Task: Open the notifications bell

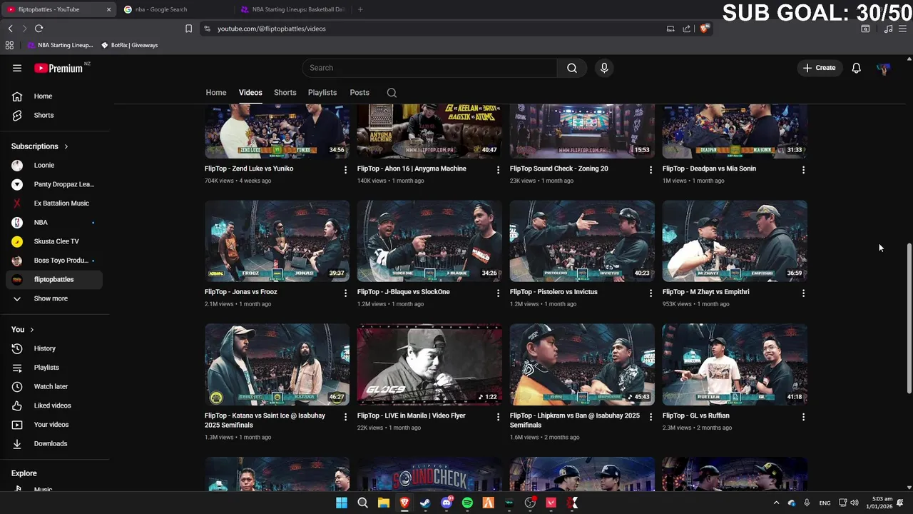Action: (x=856, y=68)
